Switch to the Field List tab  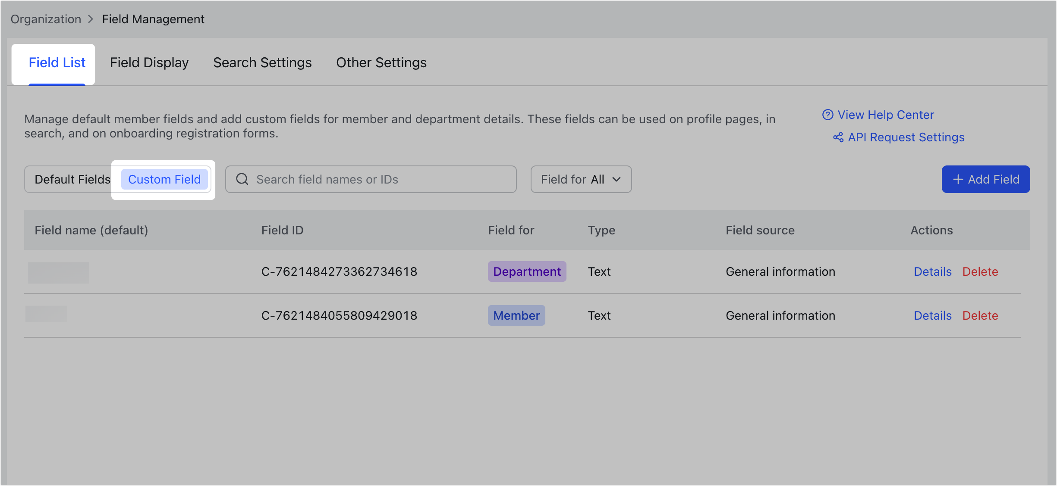(x=57, y=63)
